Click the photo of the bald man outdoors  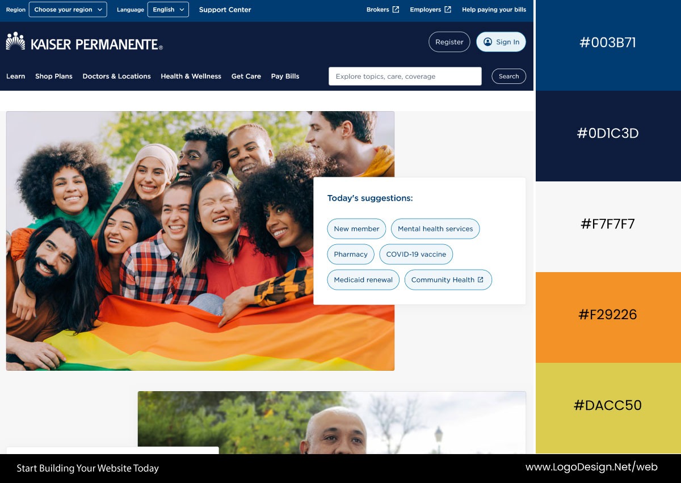(x=331, y=422)
